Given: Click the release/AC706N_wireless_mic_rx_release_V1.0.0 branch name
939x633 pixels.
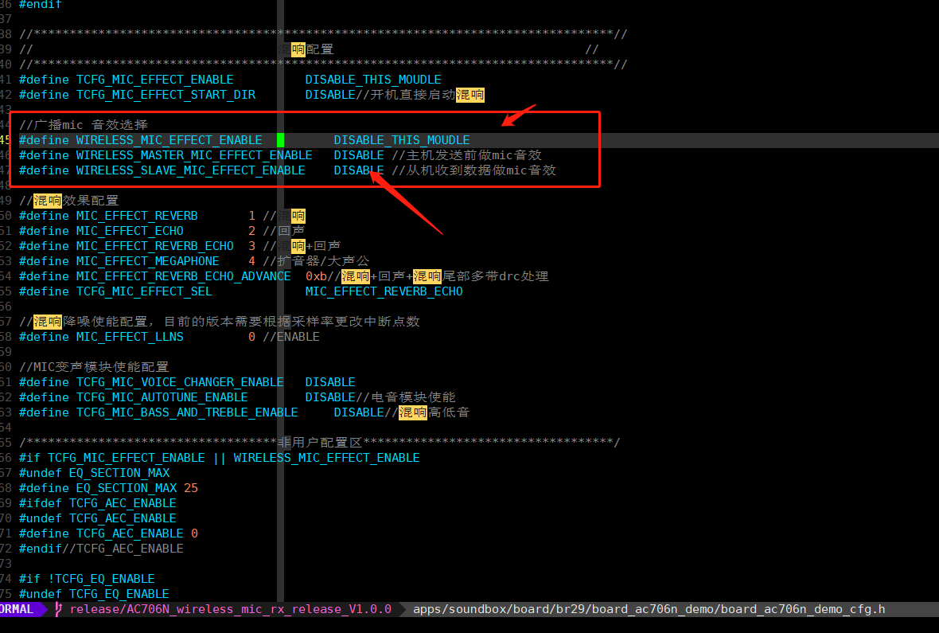Looking at the screenshot, I should coord(231,609).
